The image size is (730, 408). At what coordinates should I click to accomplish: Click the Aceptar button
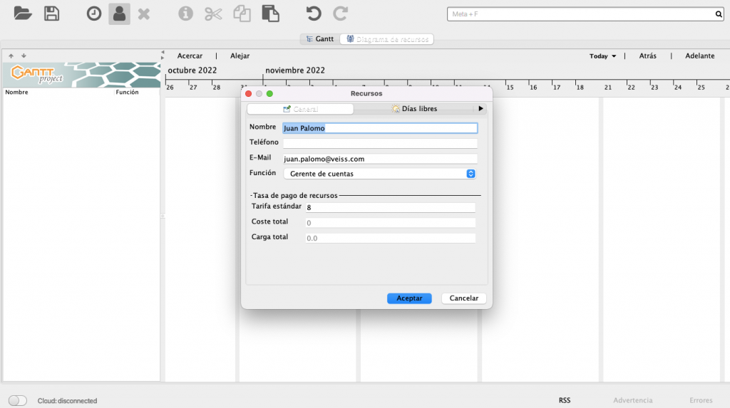[409, 298]
